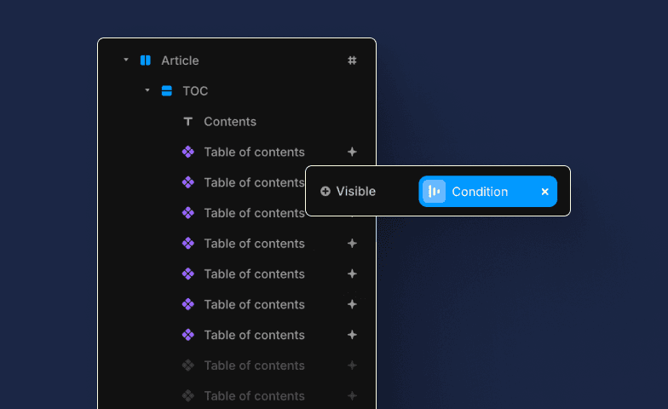Click sparkle icon on first Table of contents
The image size is (668, 409).
pyautogui.click(x=352, y=152)
